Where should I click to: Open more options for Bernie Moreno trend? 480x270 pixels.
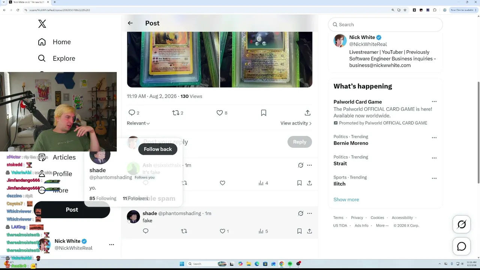click(434, 138)
